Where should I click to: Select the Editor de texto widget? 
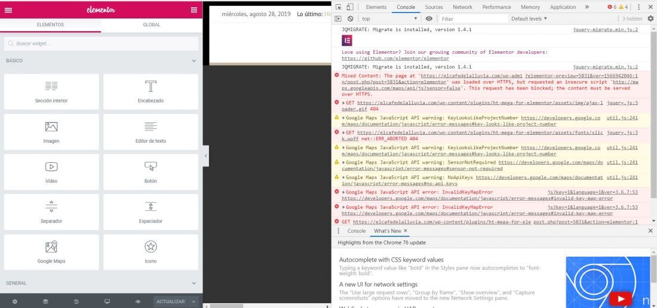point(151,132)
